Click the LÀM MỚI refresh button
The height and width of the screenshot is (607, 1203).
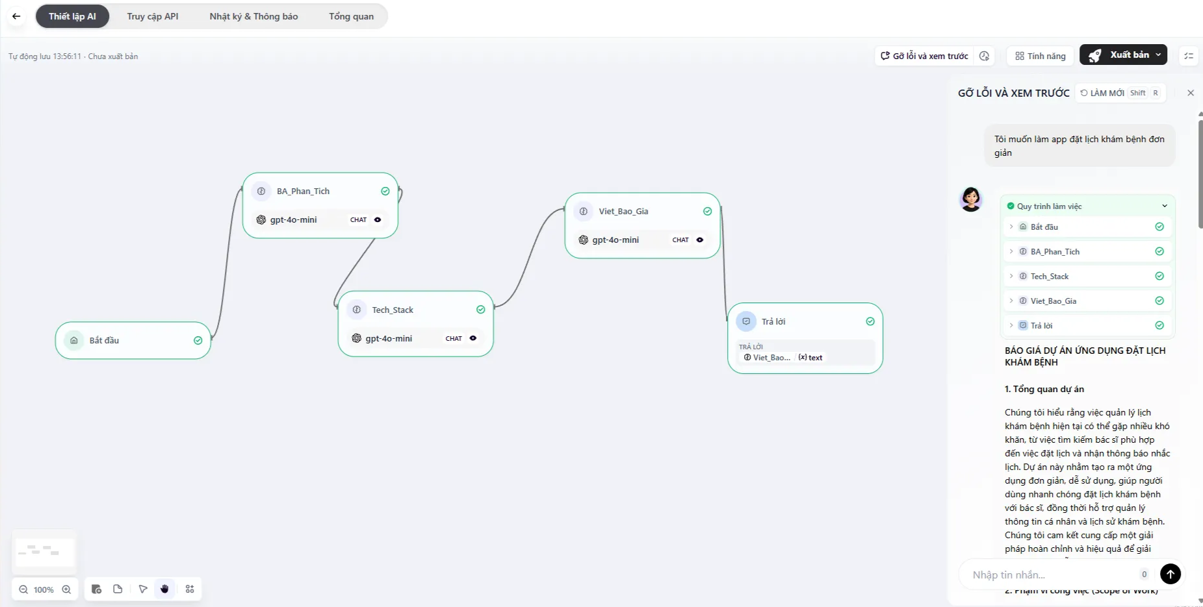coord(1102,93)
